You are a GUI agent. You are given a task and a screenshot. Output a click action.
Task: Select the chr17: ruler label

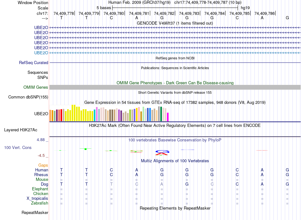42,13
